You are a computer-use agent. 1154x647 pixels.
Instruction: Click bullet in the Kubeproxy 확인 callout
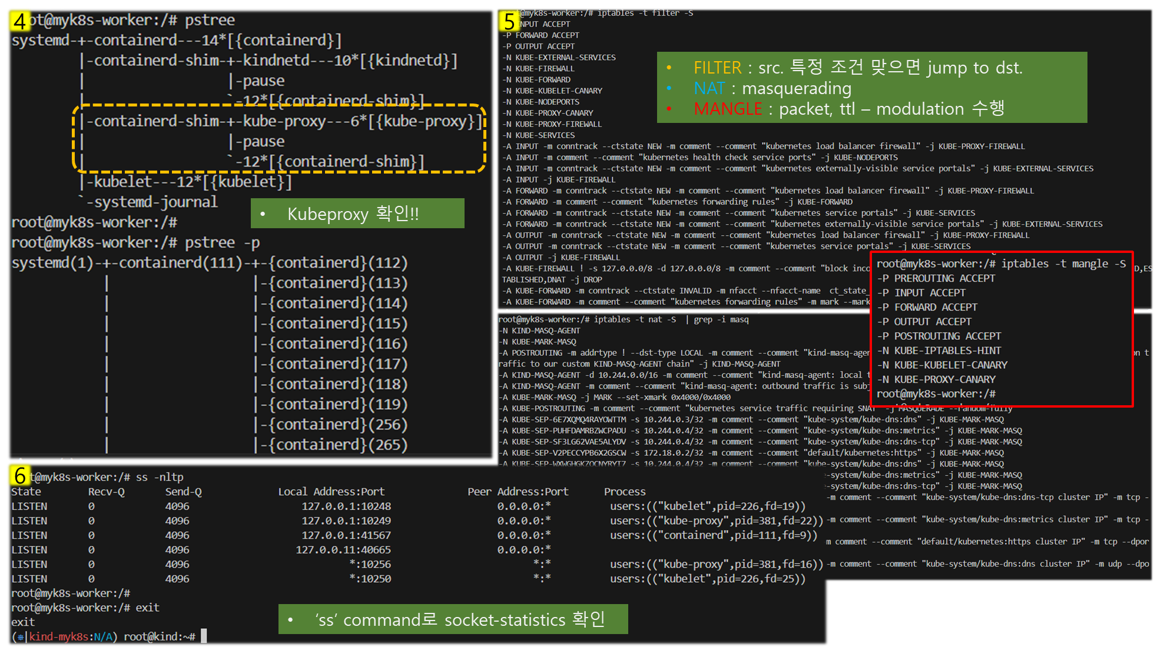click(263, 214)
